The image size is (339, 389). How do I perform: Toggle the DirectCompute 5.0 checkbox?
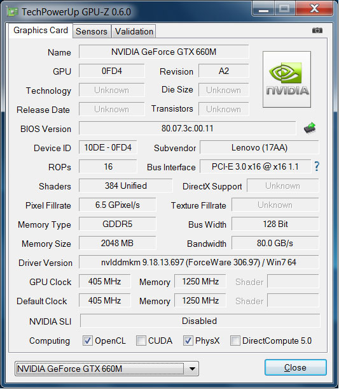click(x=235, y=341)
